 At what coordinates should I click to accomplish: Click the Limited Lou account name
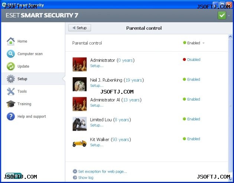click(x=101, y=120)
